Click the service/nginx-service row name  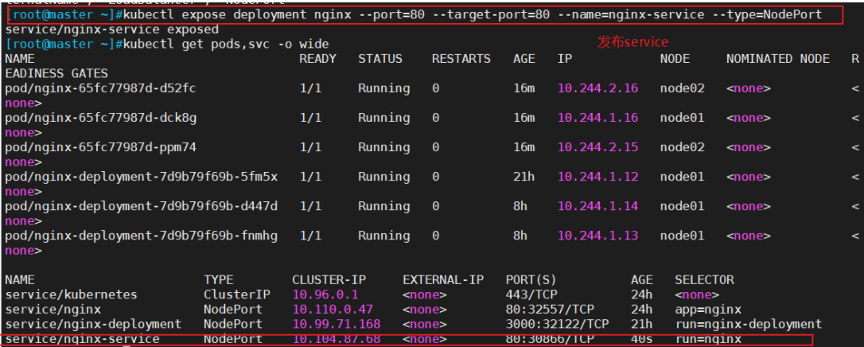(x=82, y=339)
